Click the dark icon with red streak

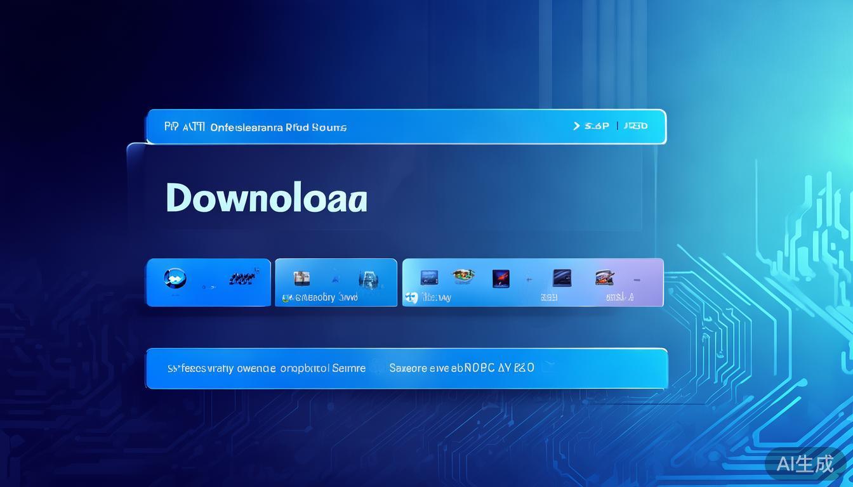click(501, 278)
